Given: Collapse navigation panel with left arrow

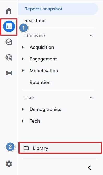Looking at the screenshot, I should 89,168.
